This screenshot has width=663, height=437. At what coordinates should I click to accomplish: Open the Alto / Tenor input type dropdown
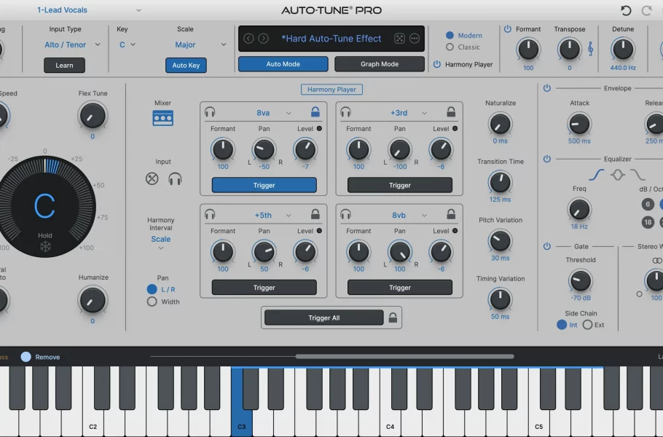click(x=72, y=44)
